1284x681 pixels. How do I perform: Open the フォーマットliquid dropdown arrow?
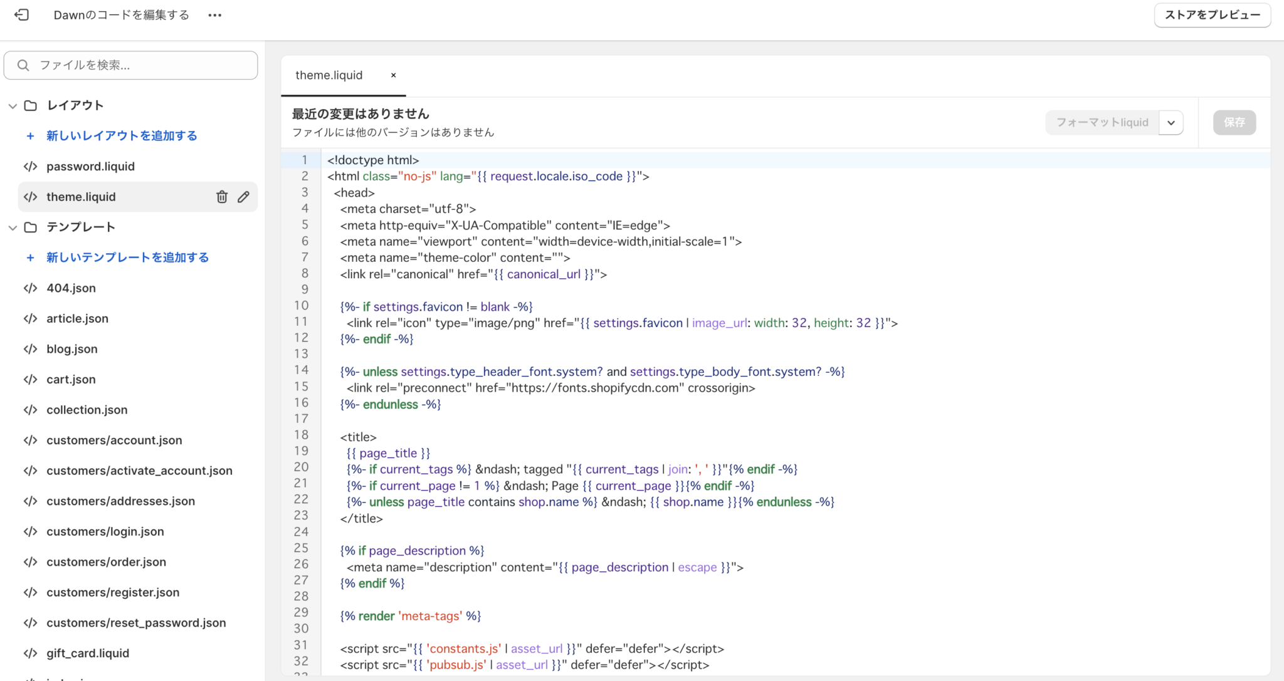[x=1171, y=123]
